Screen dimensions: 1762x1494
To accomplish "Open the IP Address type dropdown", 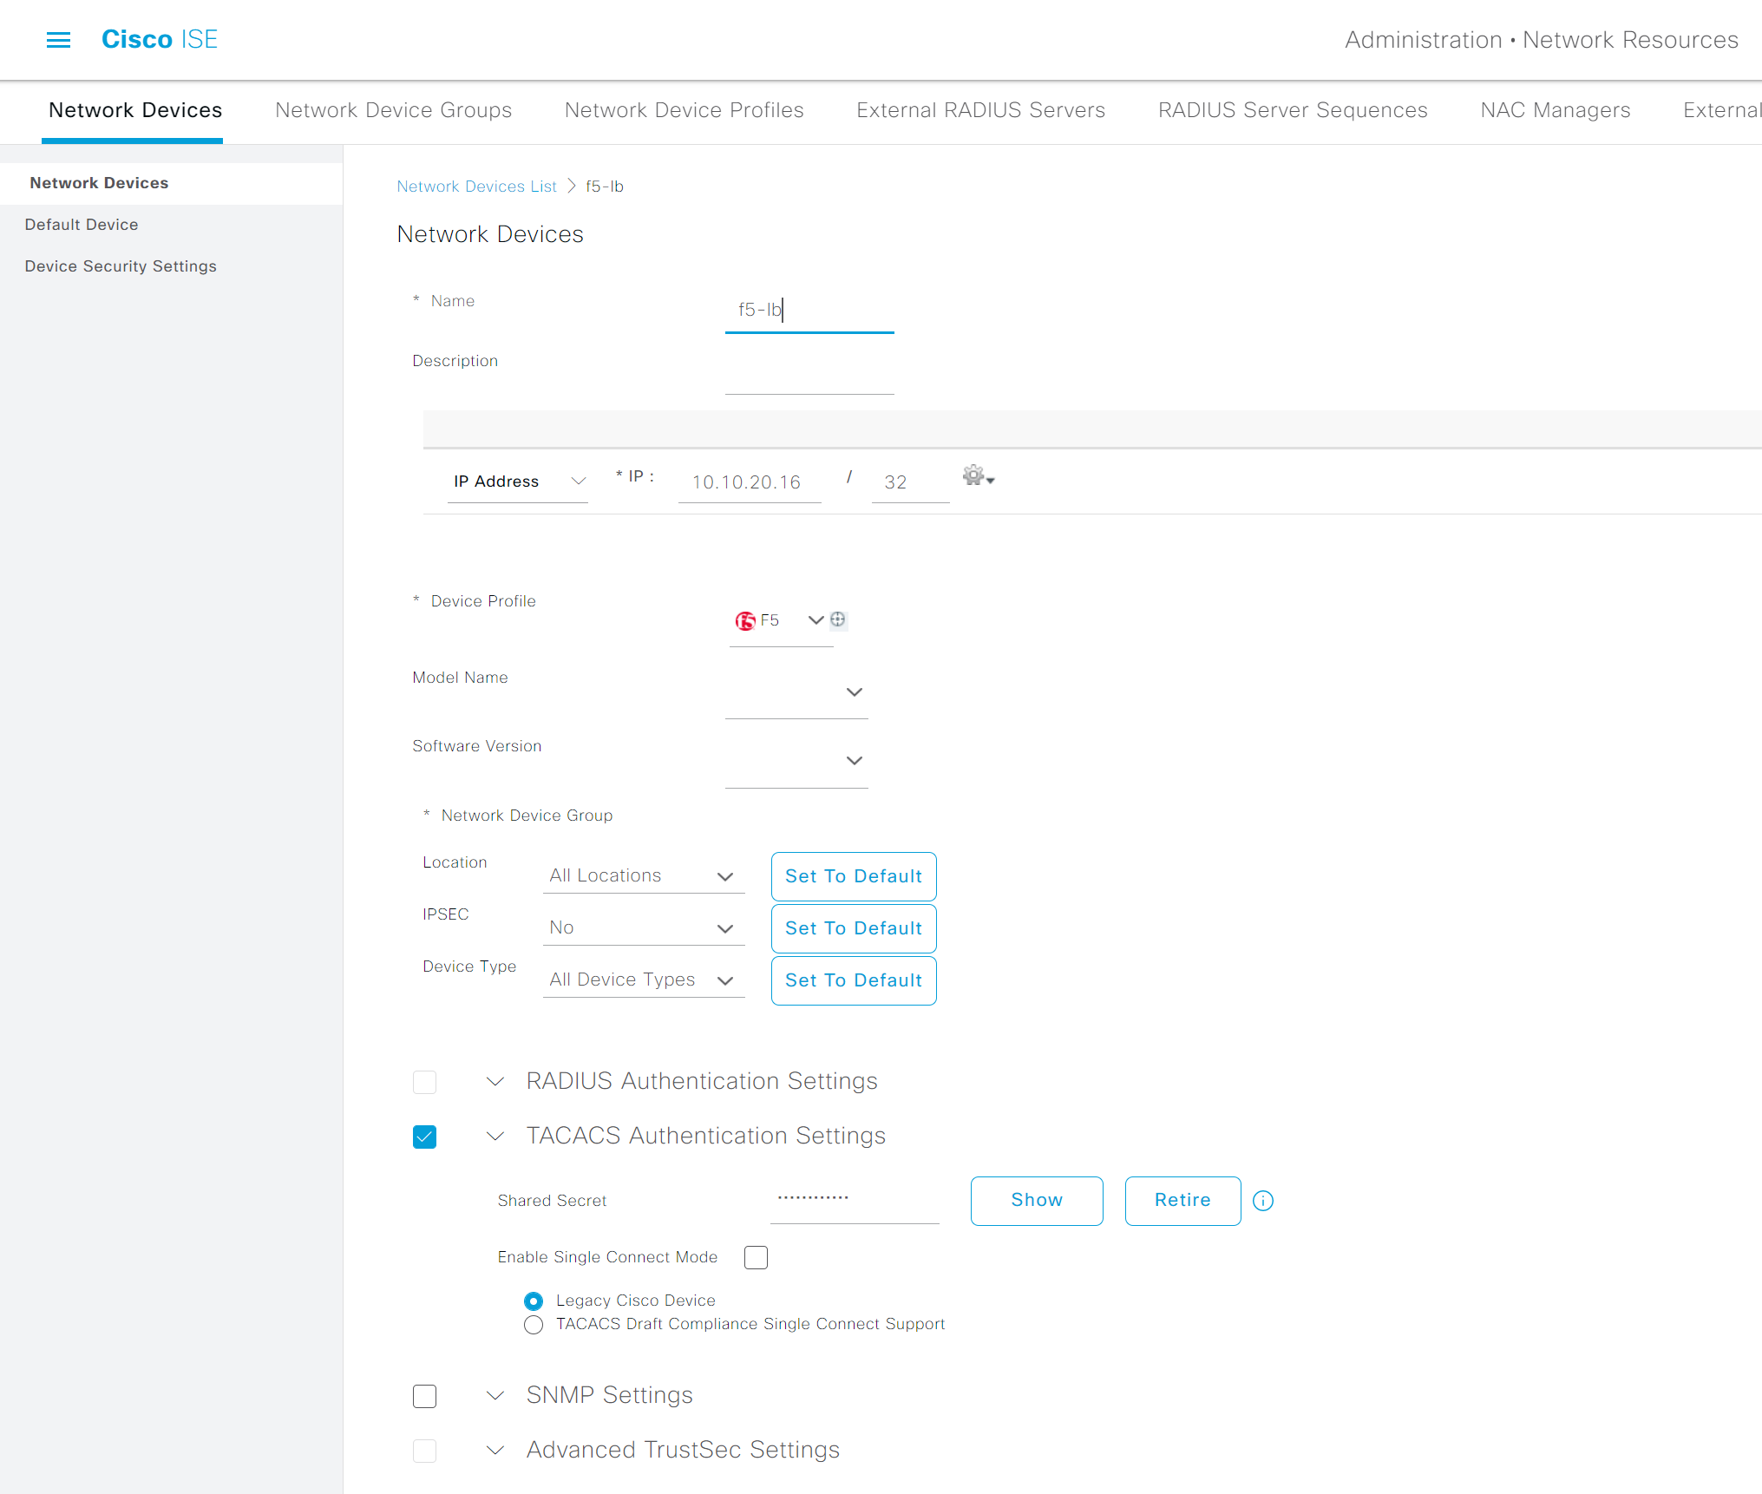I will click(x=518, y=482).
